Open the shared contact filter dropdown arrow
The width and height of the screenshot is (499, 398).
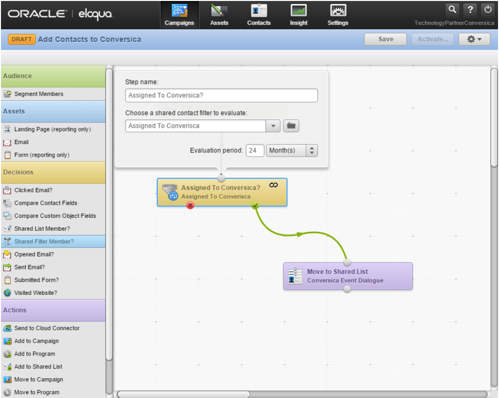[x=273, y=126]
